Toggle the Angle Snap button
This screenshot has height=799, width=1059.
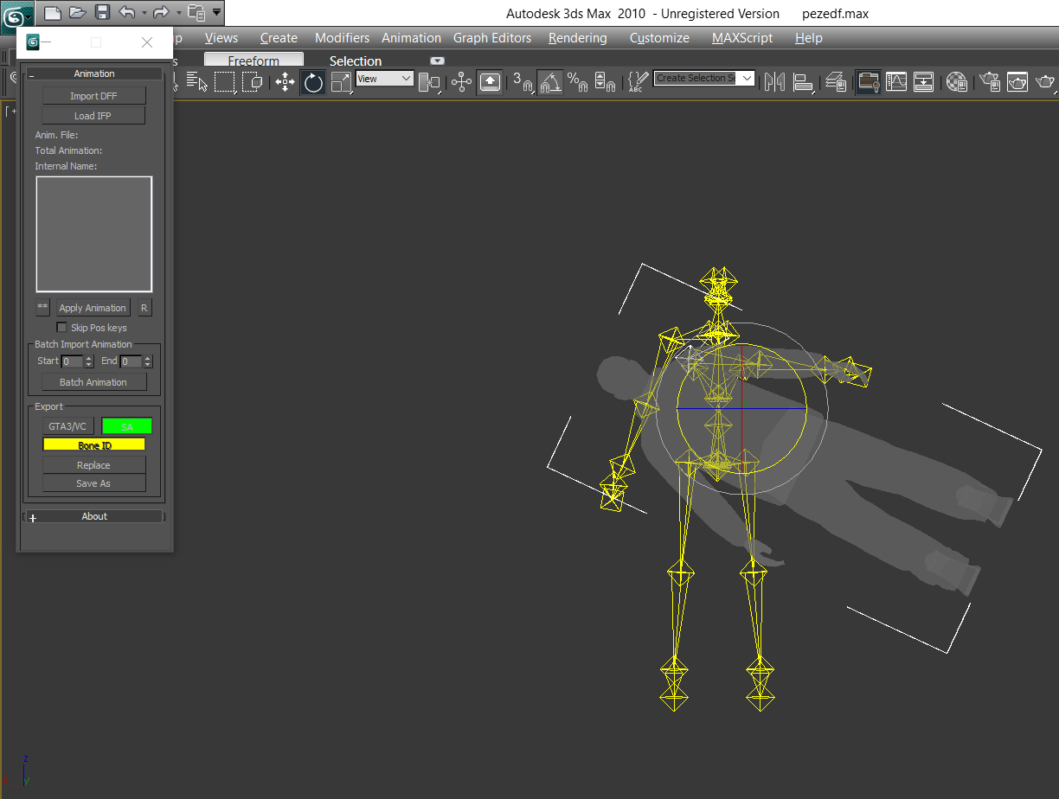(550, 82)
